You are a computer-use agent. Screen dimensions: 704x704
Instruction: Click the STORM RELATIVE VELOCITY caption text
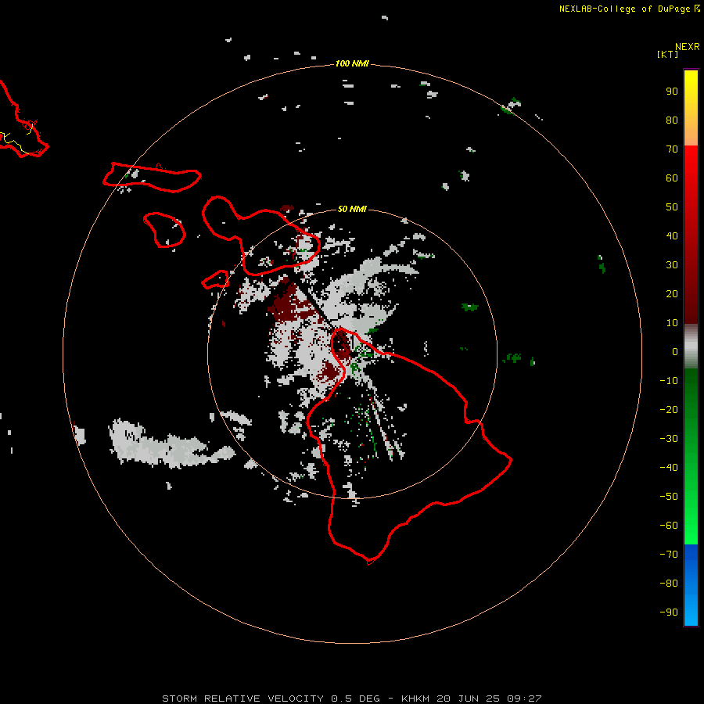click(x=242, y=699)
